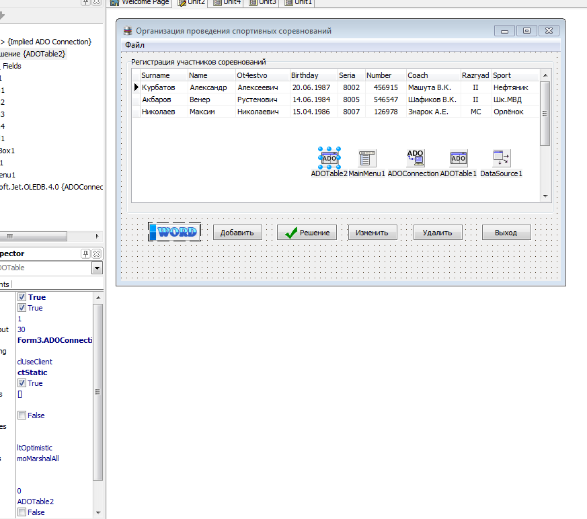Click the DataSource1 component icon
Image resolution: width=587 pixels, height=519 pixels.
point(502,158)
